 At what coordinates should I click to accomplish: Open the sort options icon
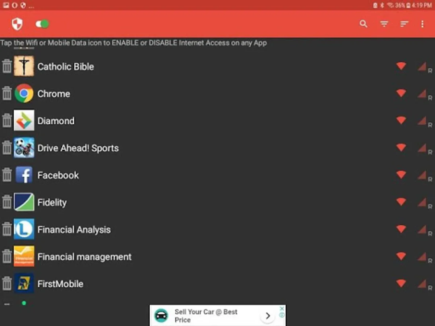[x=404, y=24]
